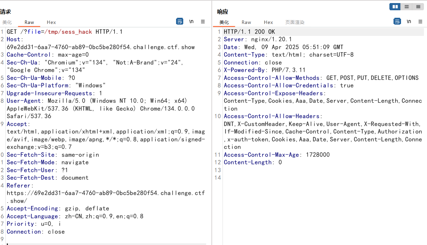Toggle word wrap in request panel

coord(179,22)
